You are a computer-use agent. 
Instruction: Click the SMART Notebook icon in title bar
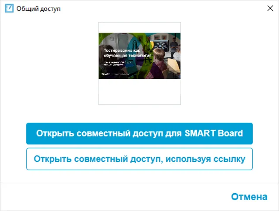(x=9, y=8)
